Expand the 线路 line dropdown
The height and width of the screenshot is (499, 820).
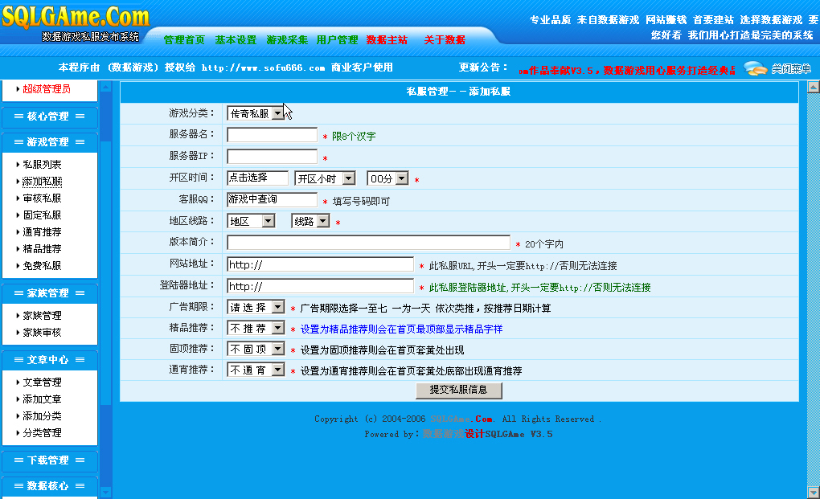[310, 221]
